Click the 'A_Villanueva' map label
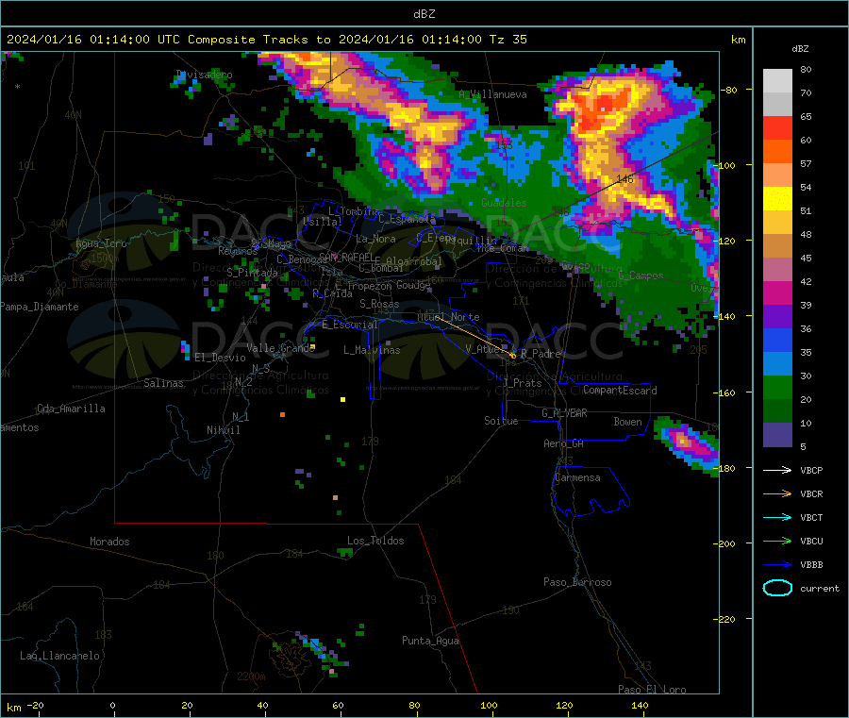 (492, 94)
